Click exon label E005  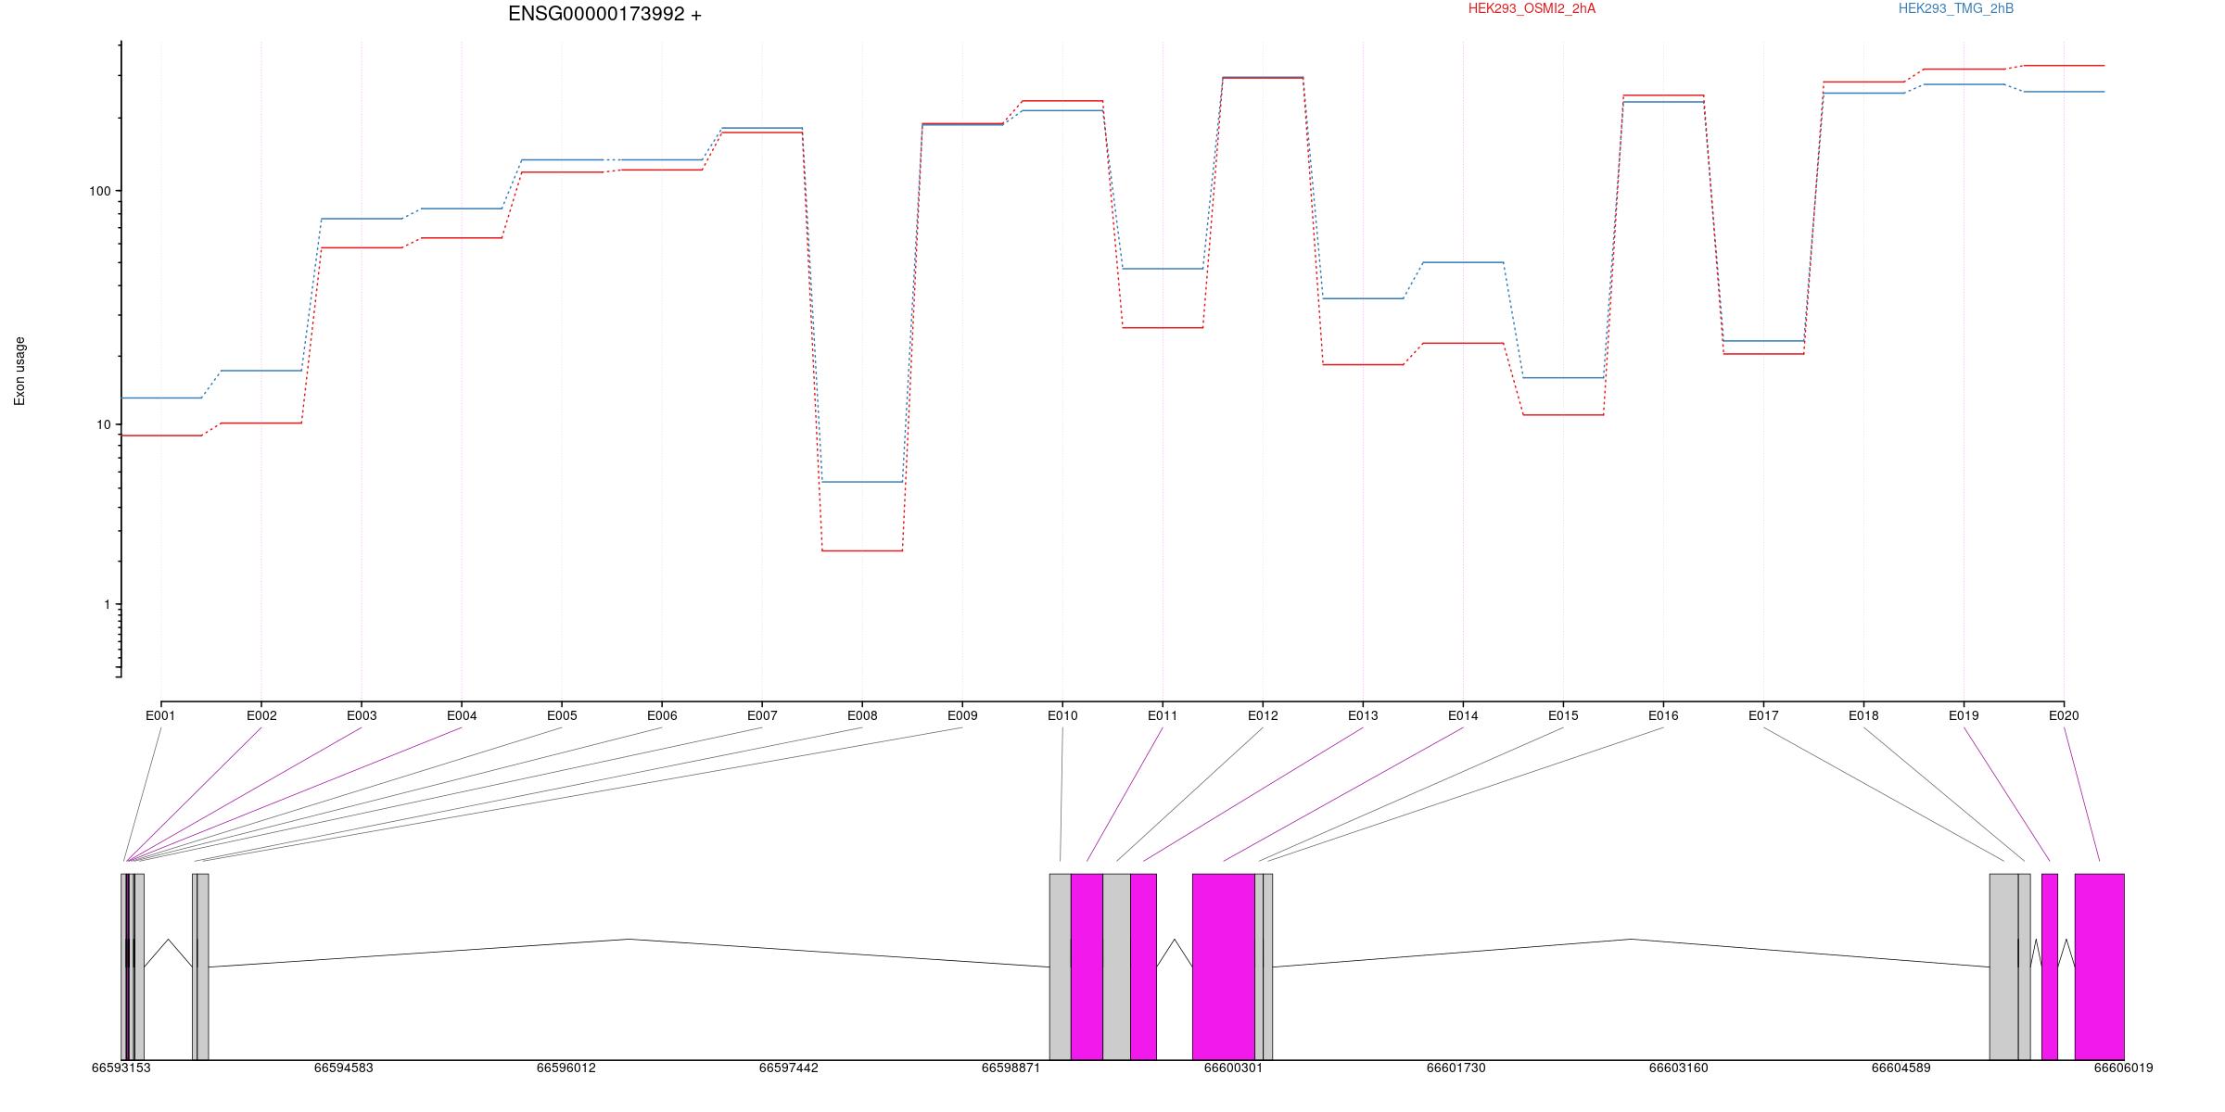[562, 715]
